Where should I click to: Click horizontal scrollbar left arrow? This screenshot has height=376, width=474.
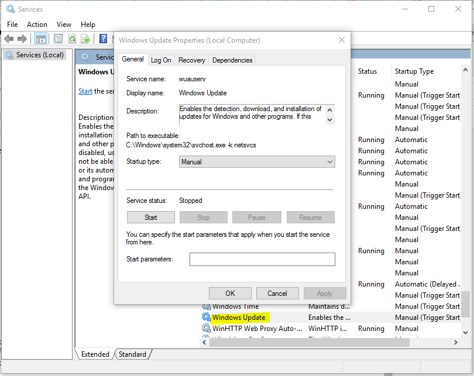(204, 342)
